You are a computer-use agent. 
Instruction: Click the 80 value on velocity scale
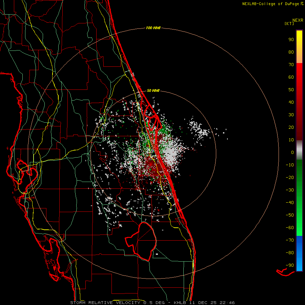[x=291, y=52]
